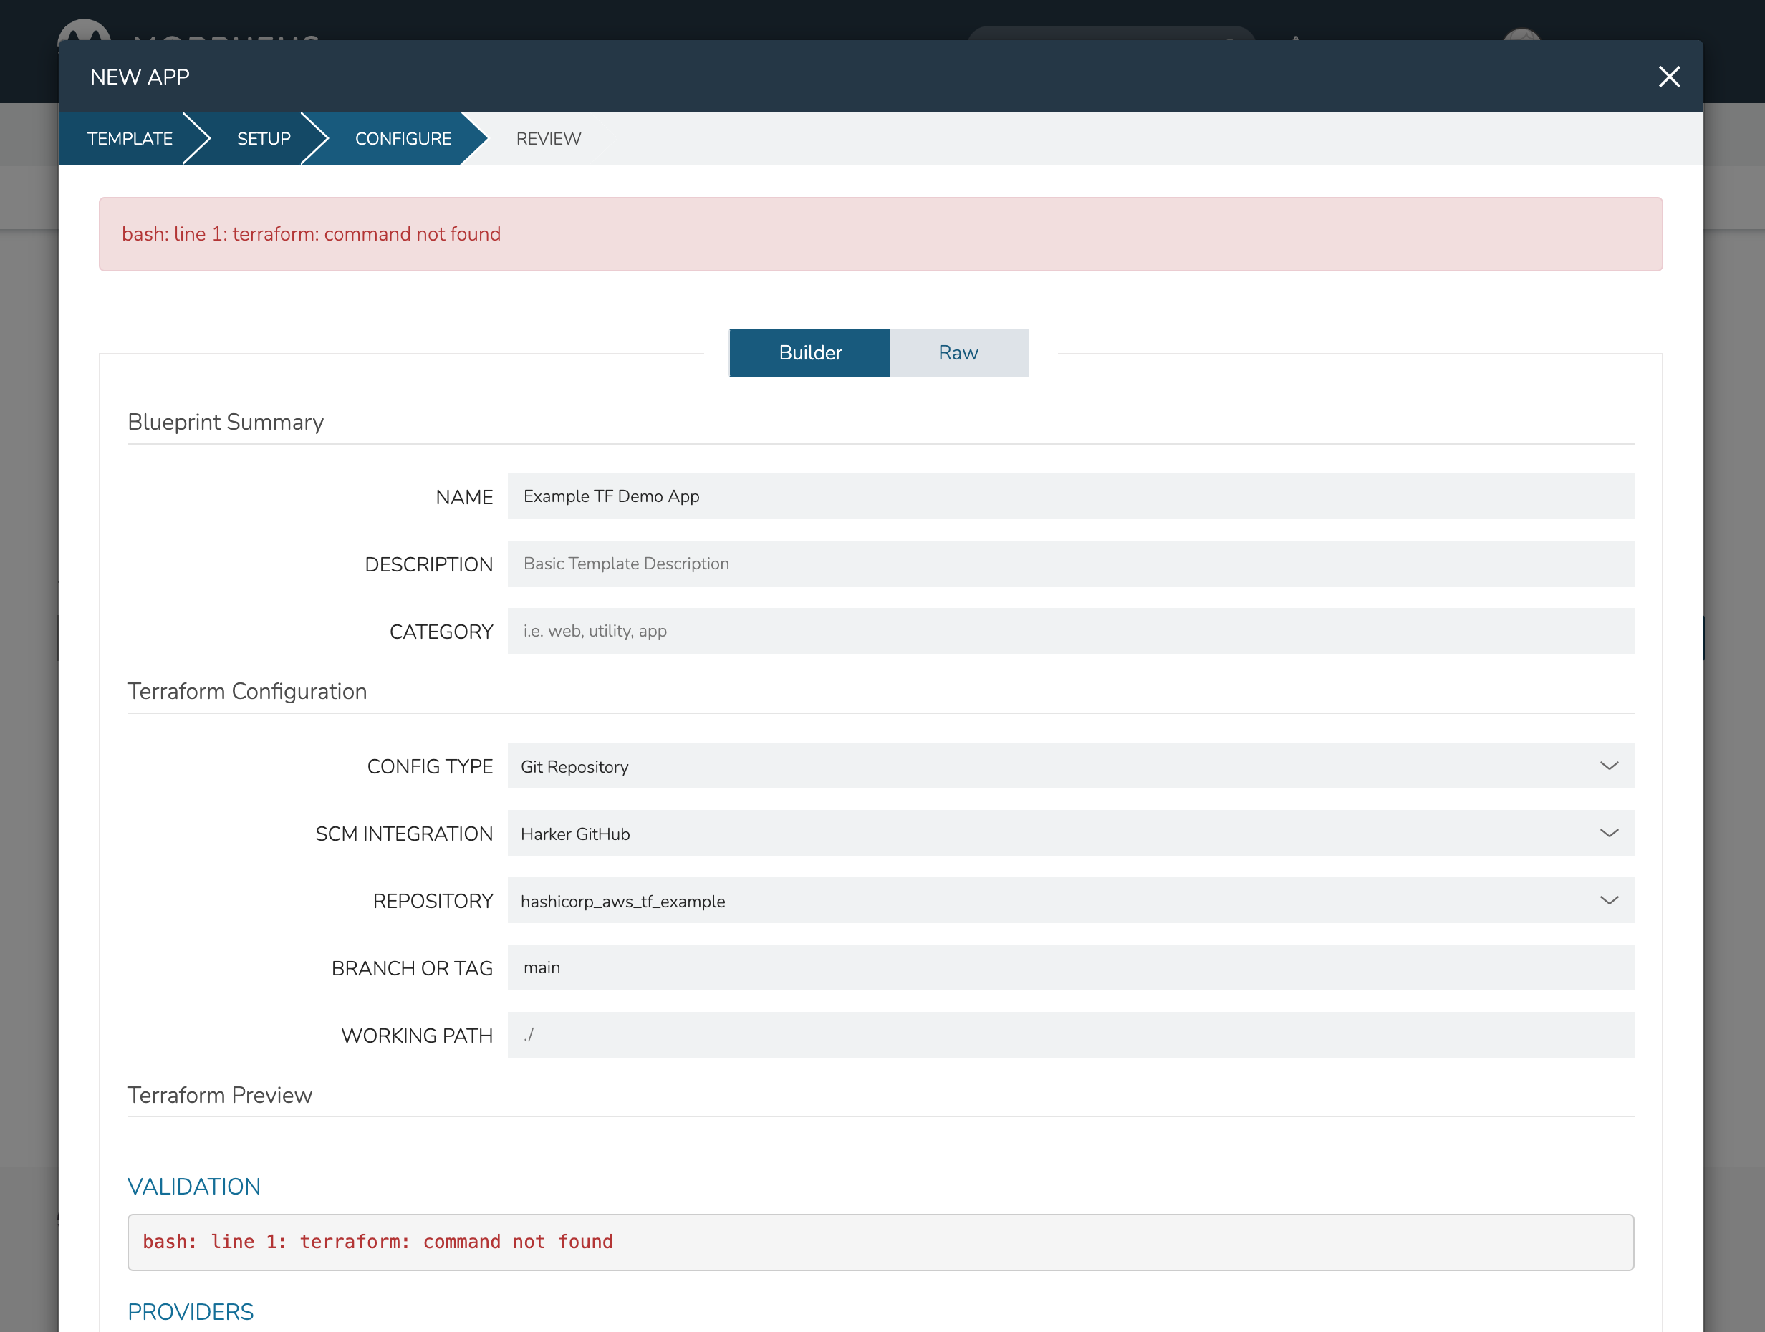
Task: Open the Config Type dropdown
Action: [1070, 766]
